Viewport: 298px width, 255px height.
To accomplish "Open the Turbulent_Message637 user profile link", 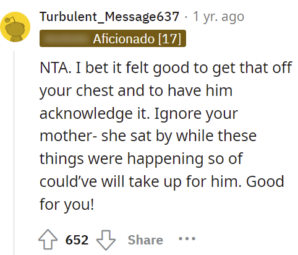I will pyautogui.click(x=109, y=16).
